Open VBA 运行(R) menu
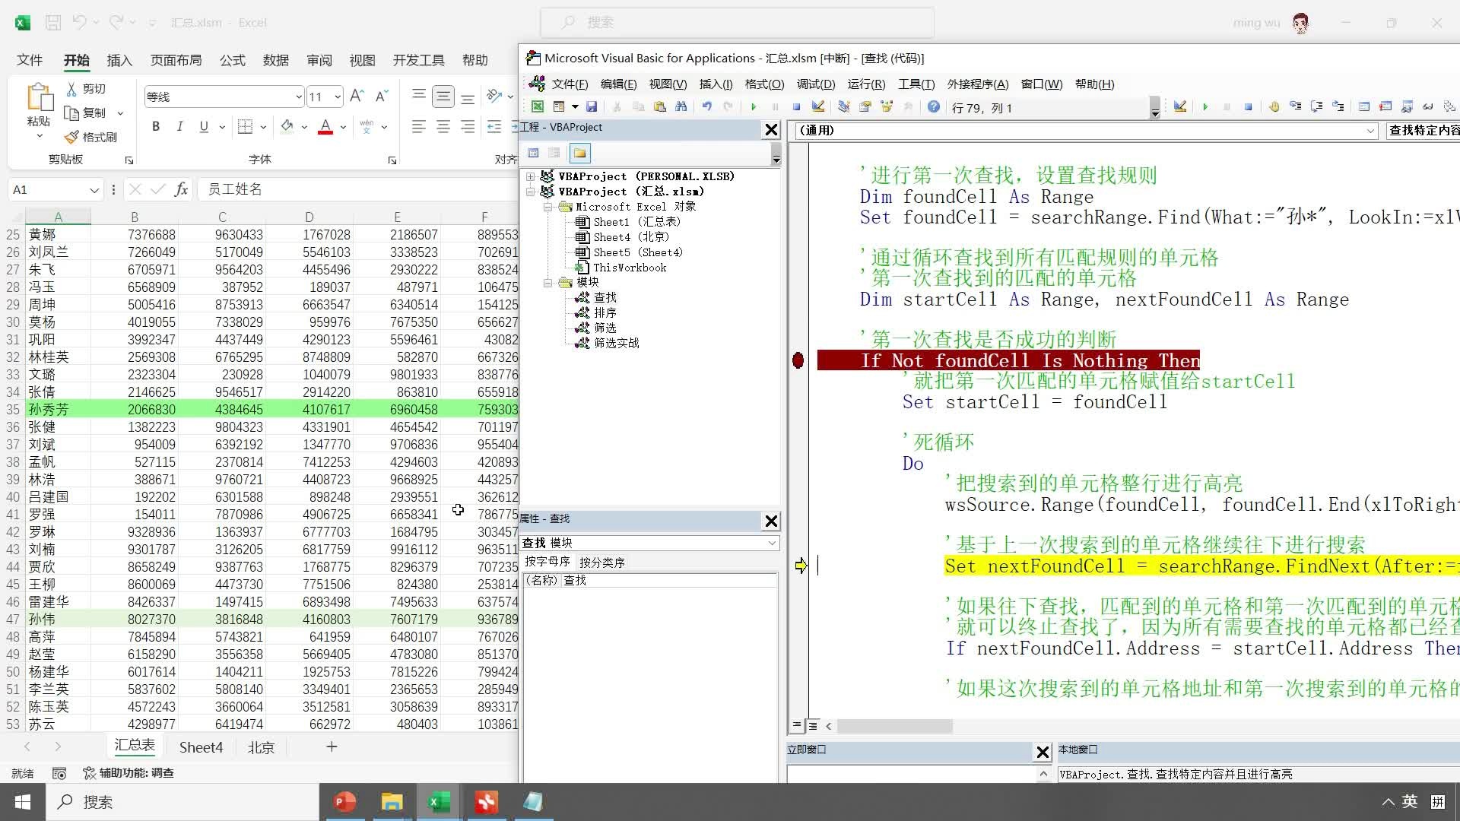1460x821 pixels. tap(866, 84)
